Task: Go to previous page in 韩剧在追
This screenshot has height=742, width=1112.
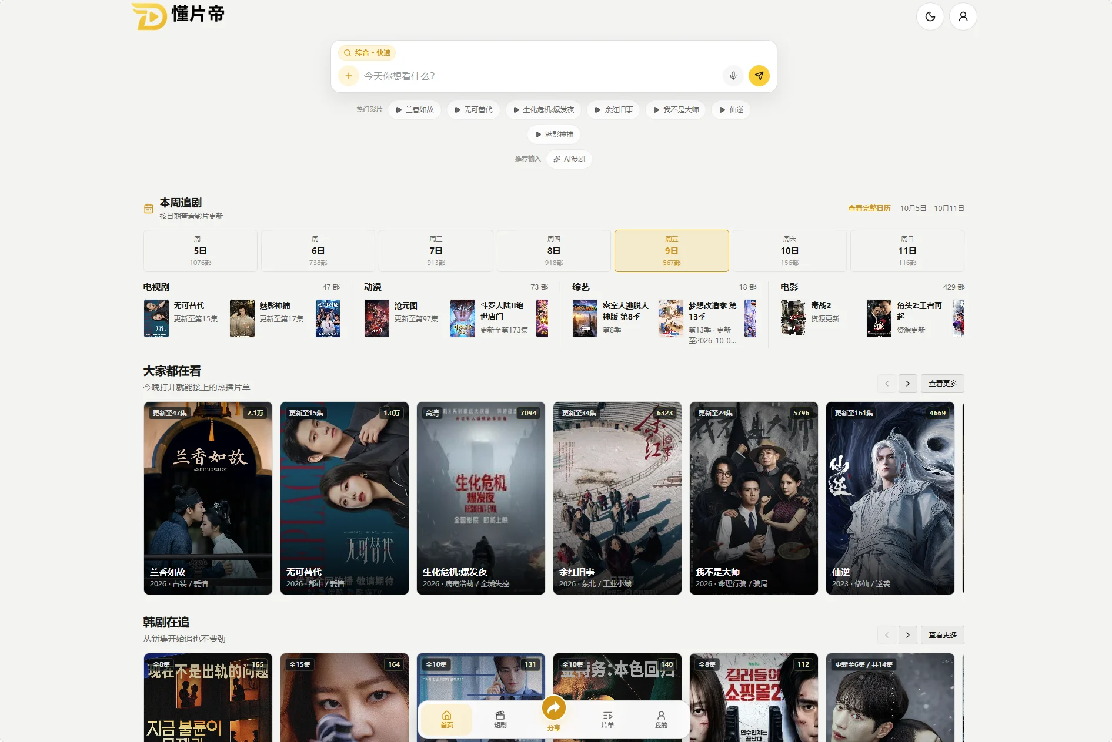Action: click(x=887, y=635)
